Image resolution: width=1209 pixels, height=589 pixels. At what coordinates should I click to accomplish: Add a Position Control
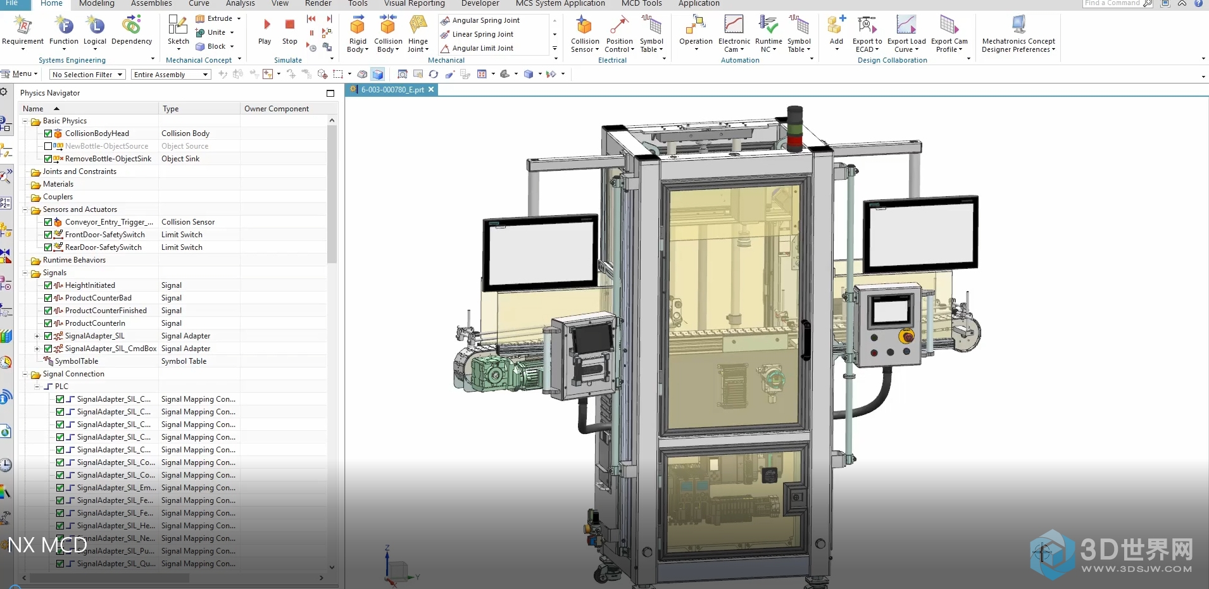click(x=619, y=34)
